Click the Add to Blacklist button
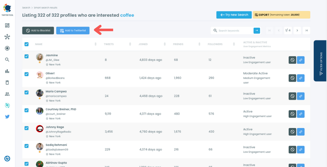This screenshot has height=167, width=327. (x=38, y=30)
